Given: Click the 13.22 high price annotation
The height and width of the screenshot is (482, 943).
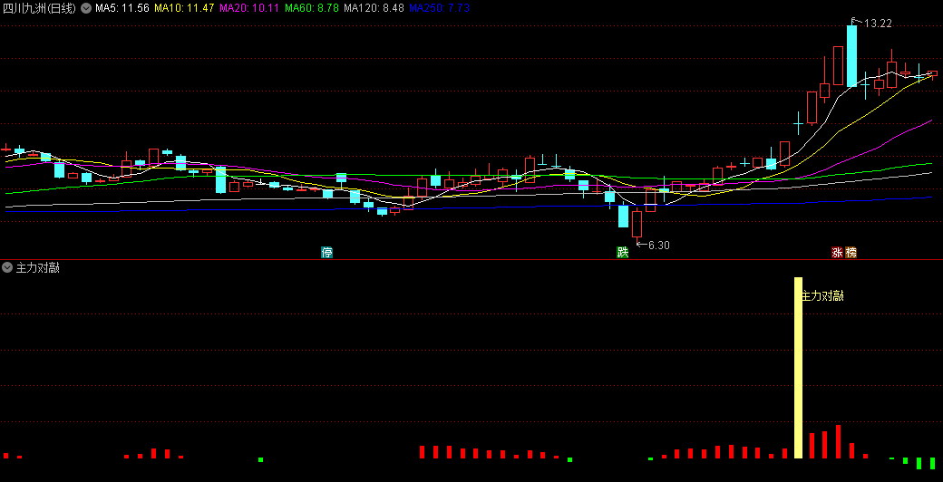Looking at the screenshot, I should [878, 24].
